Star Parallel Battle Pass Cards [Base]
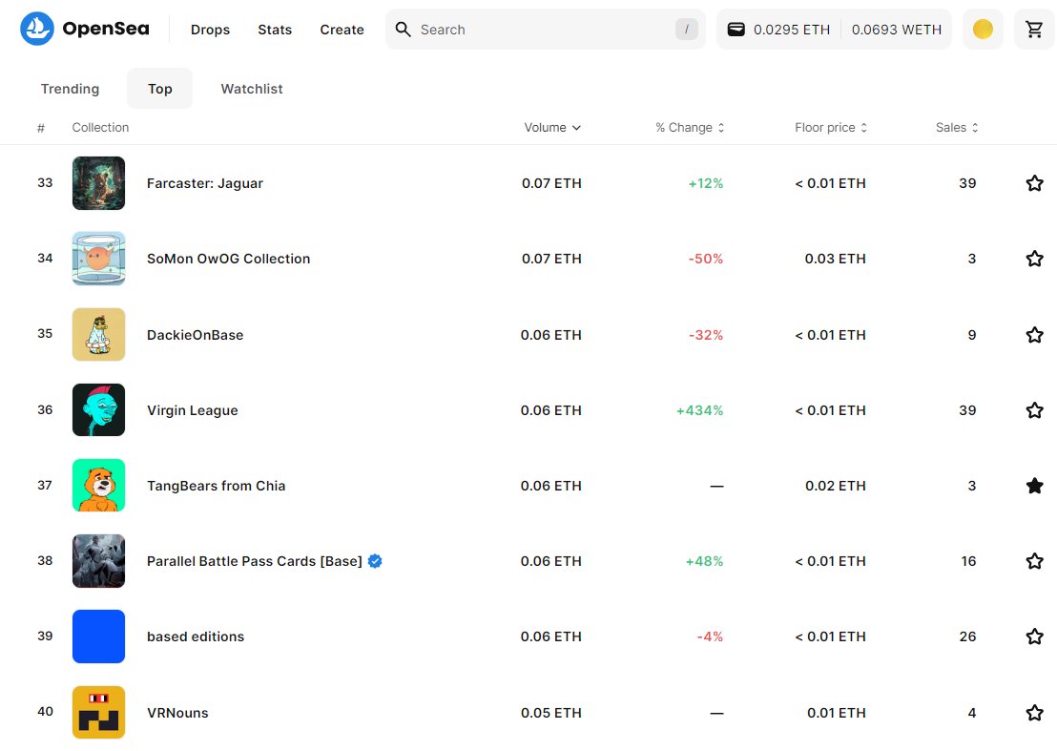Viewport: 1057px width, 751px height. click(1034, 561)
